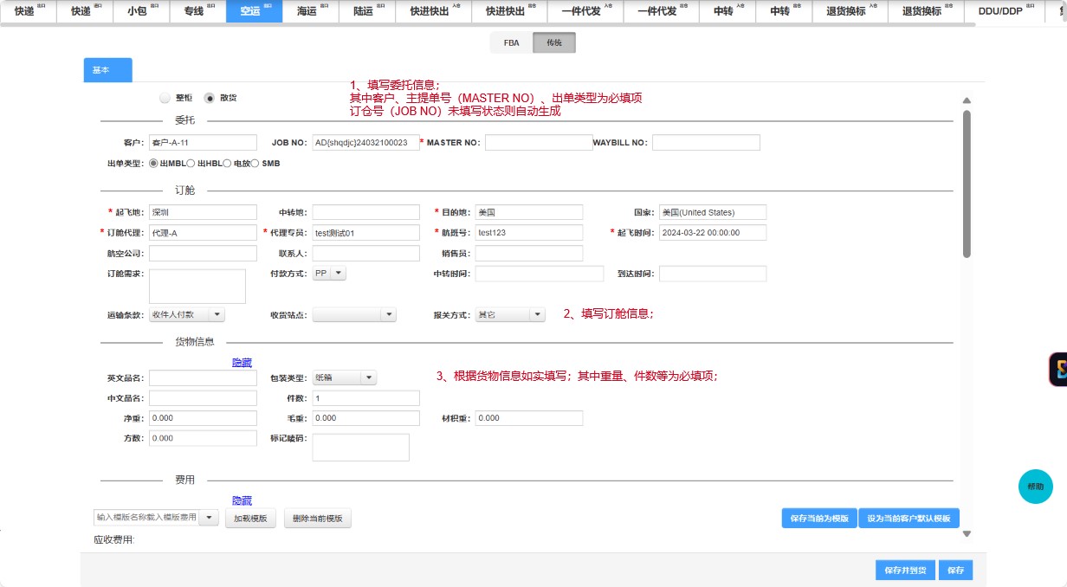Click the scrollbar down arrow icon
This screenshot has height=587, width=1067.
[x=967, y=533]
